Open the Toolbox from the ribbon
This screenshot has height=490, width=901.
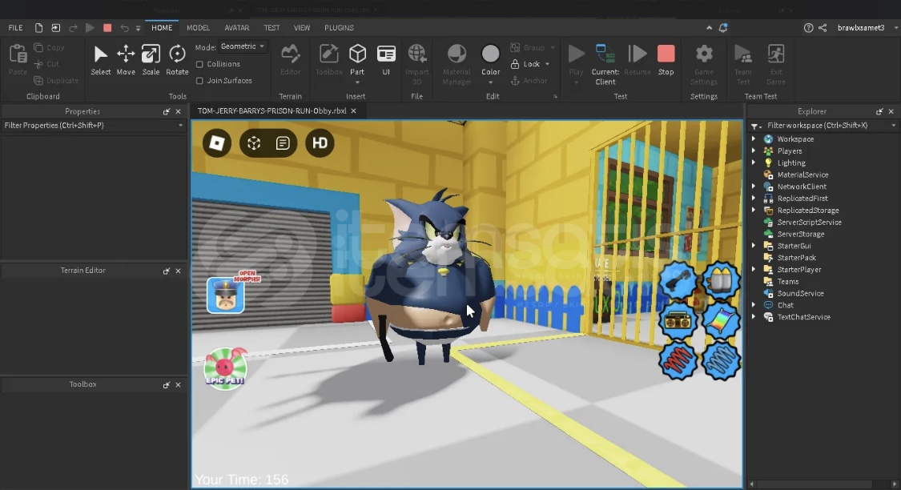328,54
